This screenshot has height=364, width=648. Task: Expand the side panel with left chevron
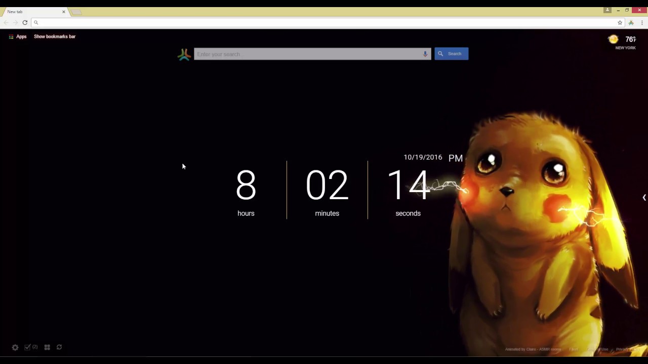(644, 198)
